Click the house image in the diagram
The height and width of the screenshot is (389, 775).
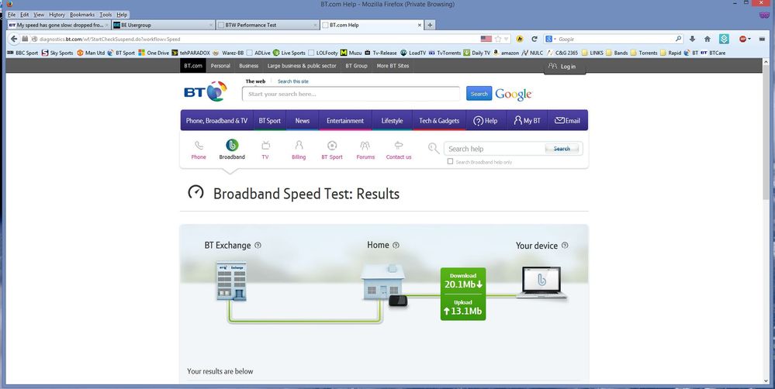pyautogui.click(x=382, y=281)
